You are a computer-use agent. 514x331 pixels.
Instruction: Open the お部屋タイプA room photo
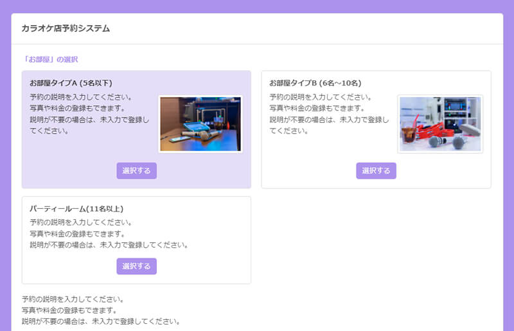click(200, 124)
